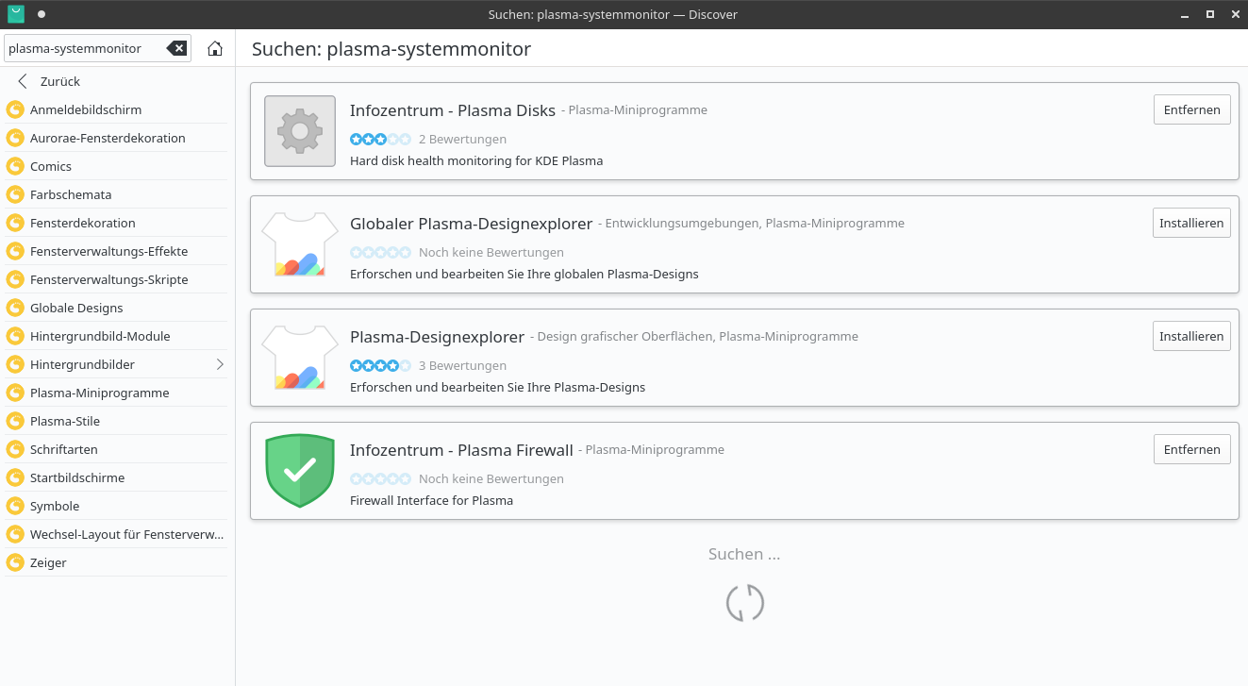This screenshot has width=1248, height=686.
Task: Clear the search field with the X icon
Action: click(177, 47)
